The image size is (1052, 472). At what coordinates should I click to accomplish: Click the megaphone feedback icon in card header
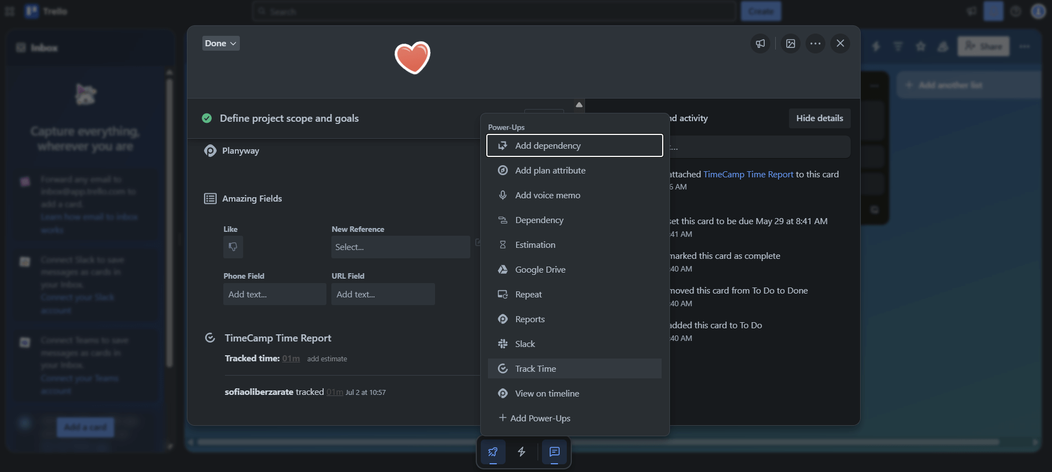[760, 44]
